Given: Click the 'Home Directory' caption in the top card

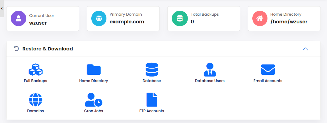Looking at the screenshot, I should 286,14.
